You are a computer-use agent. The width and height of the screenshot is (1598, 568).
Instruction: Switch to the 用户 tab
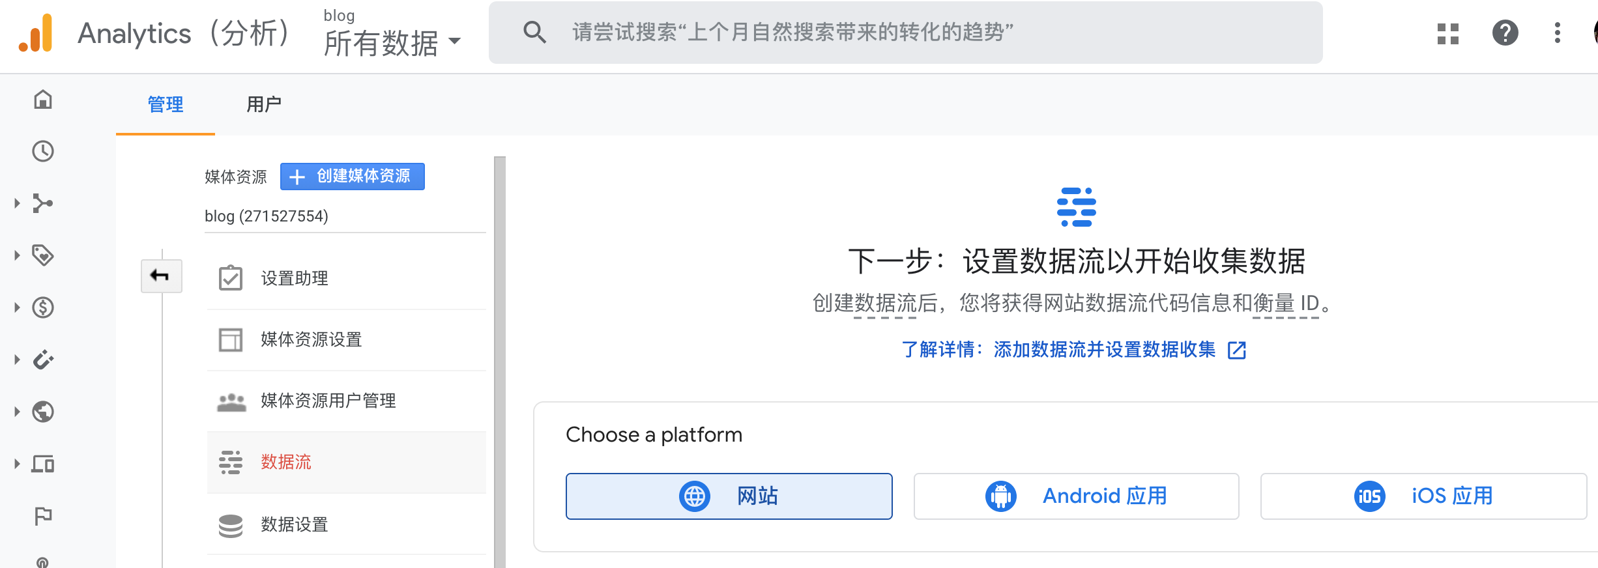click(264, 104)
